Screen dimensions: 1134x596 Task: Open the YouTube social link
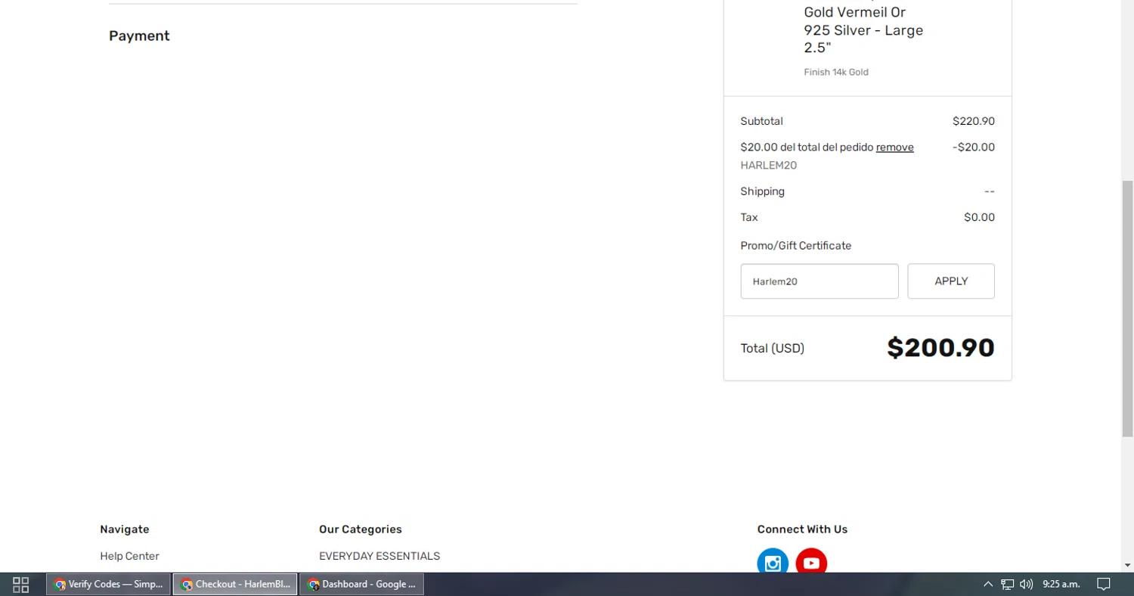(x=811, y=563)
